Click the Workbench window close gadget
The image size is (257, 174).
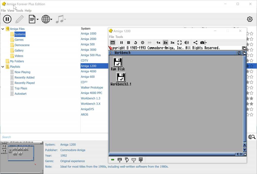click(x=110, y=53)
